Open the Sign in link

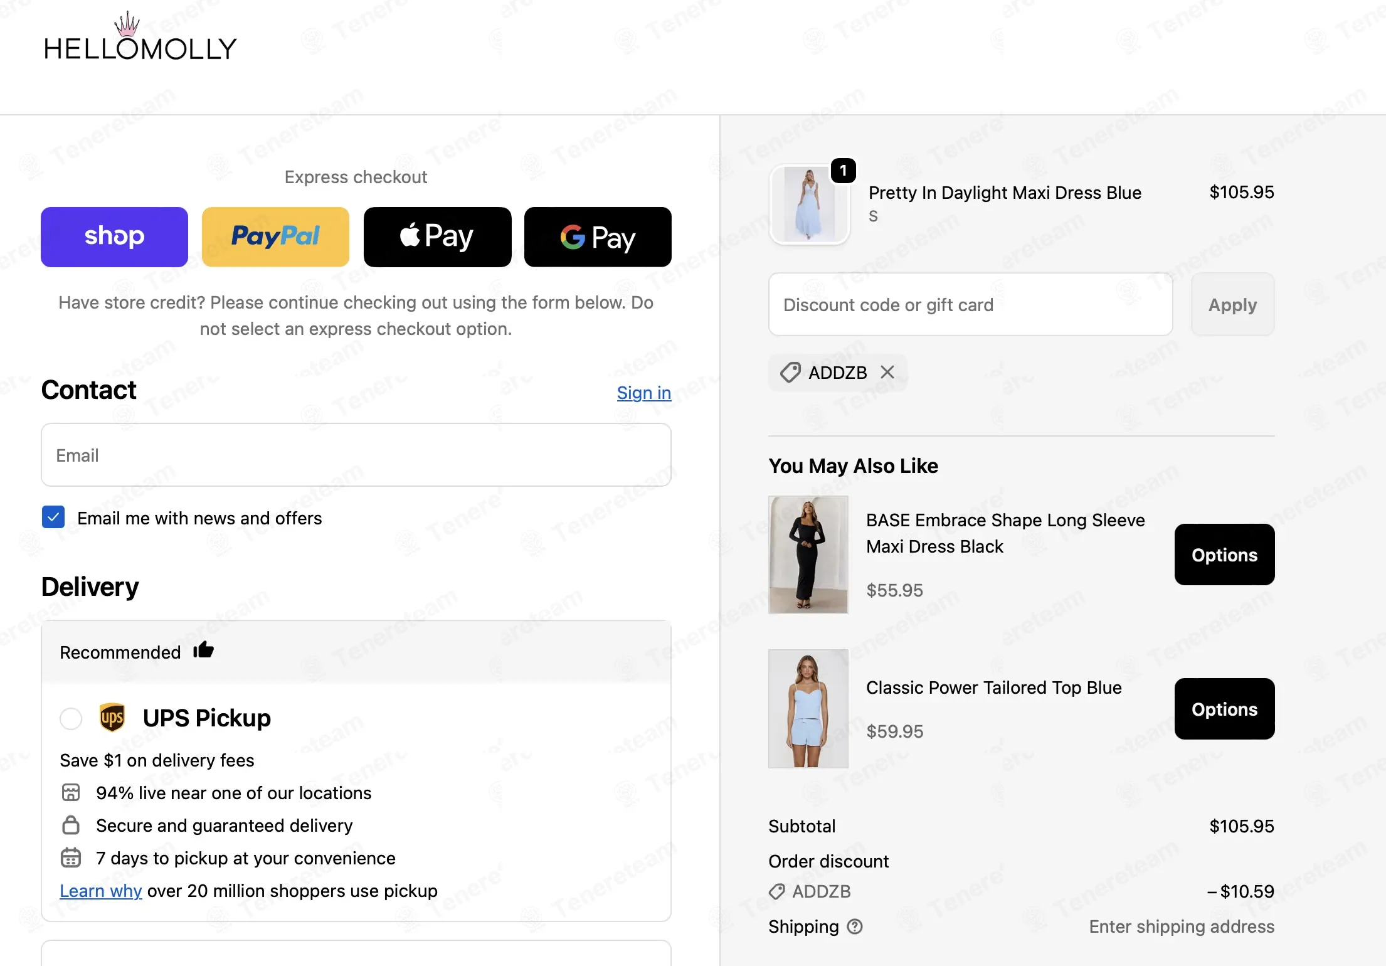[644, 393]
